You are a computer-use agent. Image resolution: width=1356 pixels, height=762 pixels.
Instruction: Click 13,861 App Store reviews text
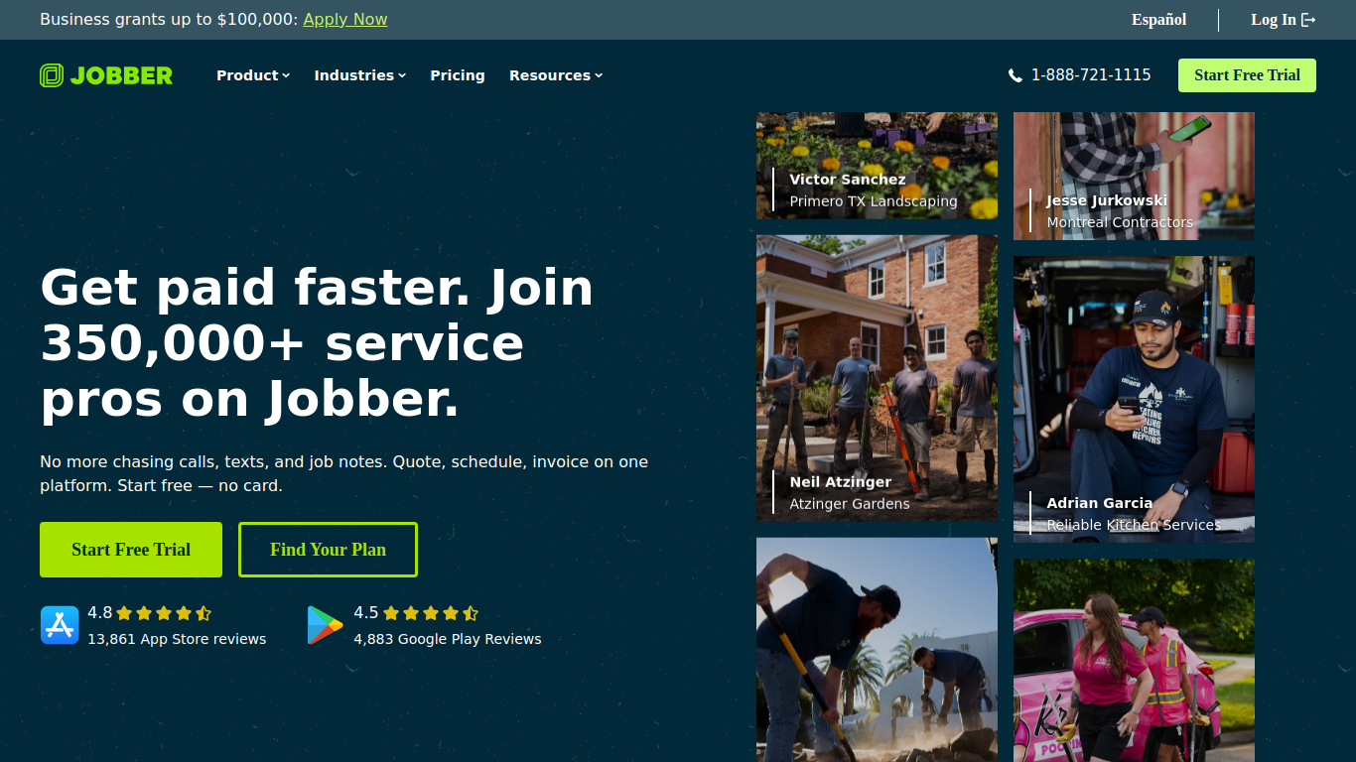click(x=177, y=639)
